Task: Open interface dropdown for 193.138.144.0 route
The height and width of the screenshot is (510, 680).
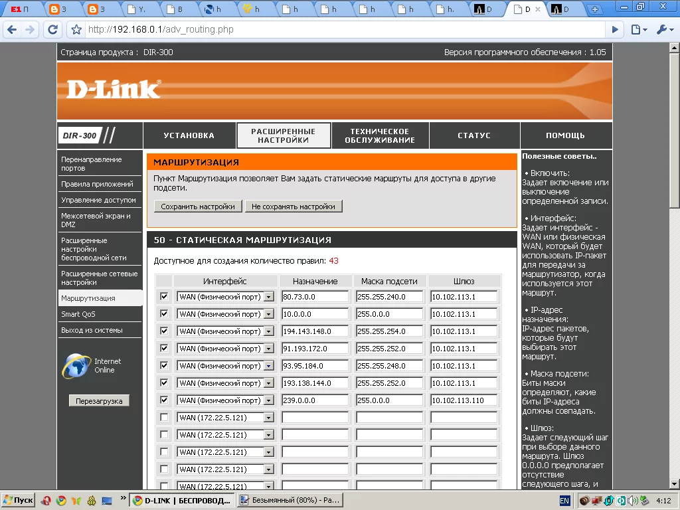Action: click(226, 383)
